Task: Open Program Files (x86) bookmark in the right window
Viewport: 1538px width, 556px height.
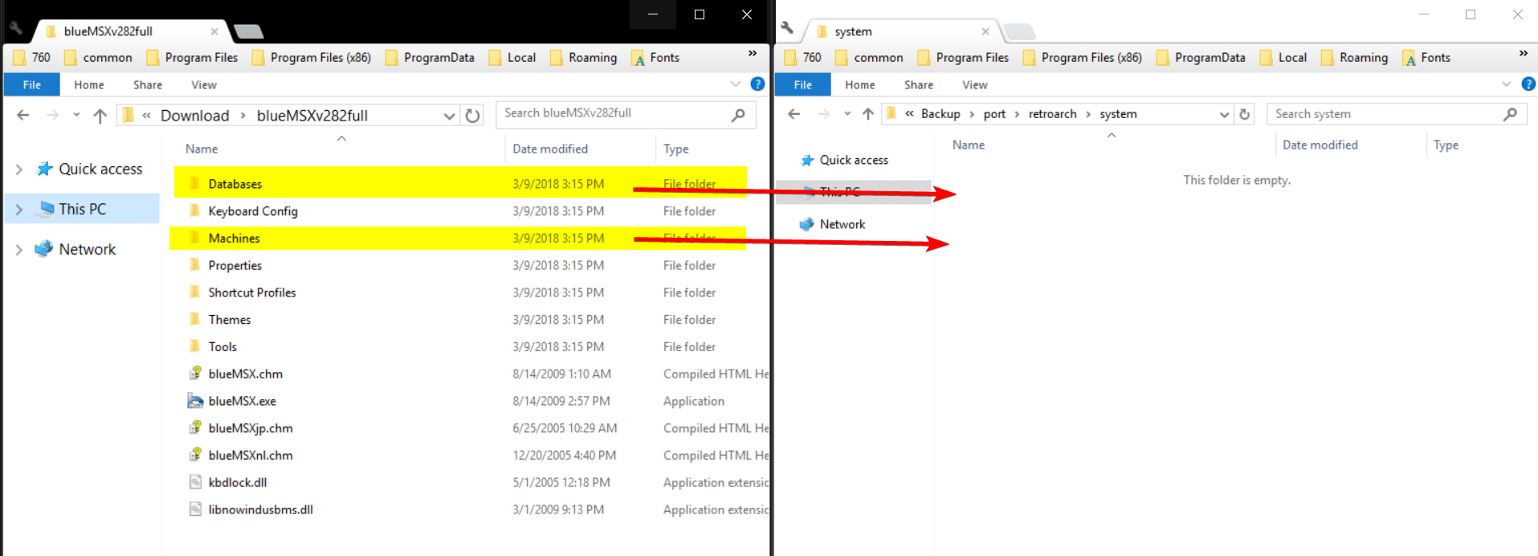Action: (1083, 58)
